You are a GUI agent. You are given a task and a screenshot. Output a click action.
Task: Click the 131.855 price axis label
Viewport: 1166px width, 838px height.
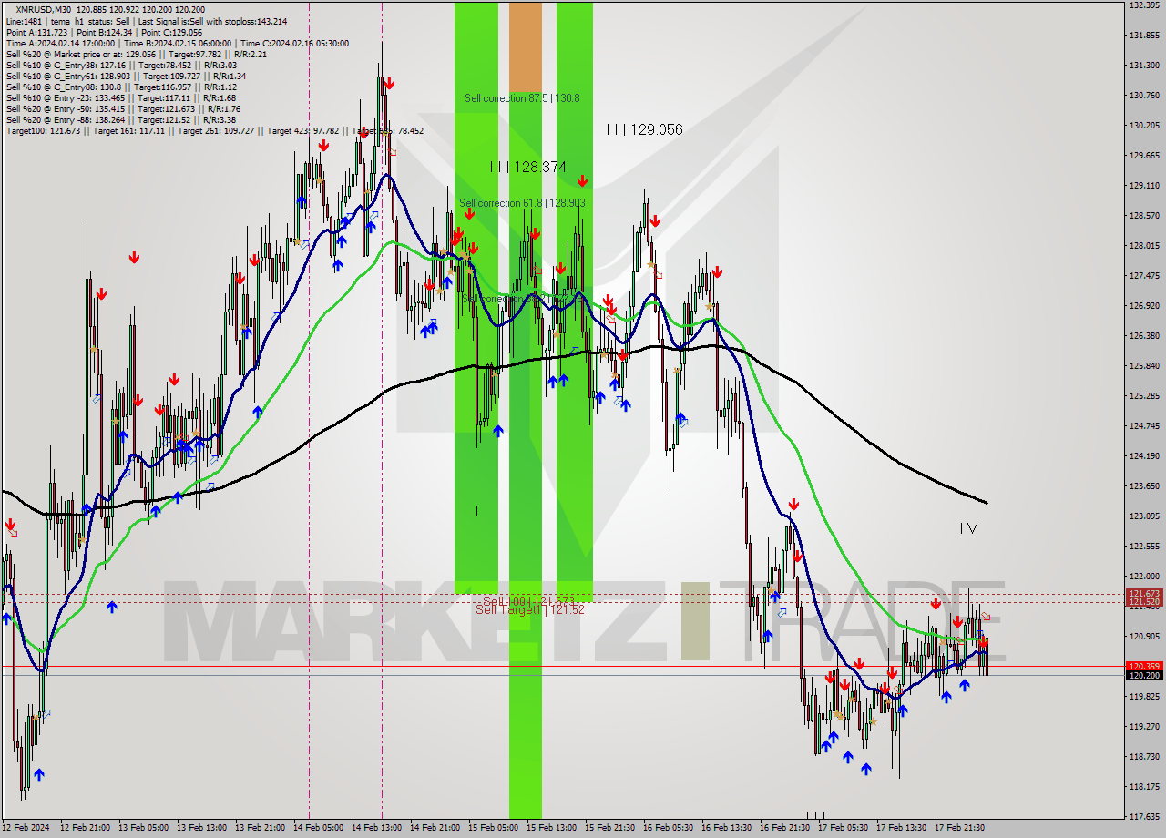click(x=1144, y=36)
